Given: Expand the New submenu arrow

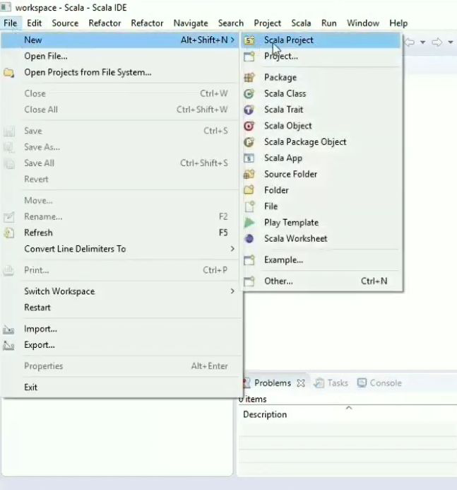Looking at the screenshot, I should [232, 40].
